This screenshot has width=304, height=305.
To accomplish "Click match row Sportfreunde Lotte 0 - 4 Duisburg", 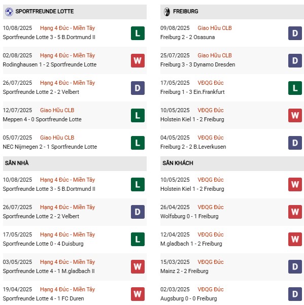I will pyautogui.click(x=75, y=239).
